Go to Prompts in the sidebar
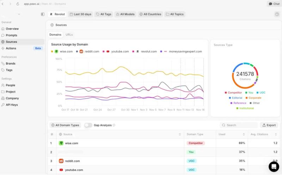282x175 pixels. coord(22,35)
